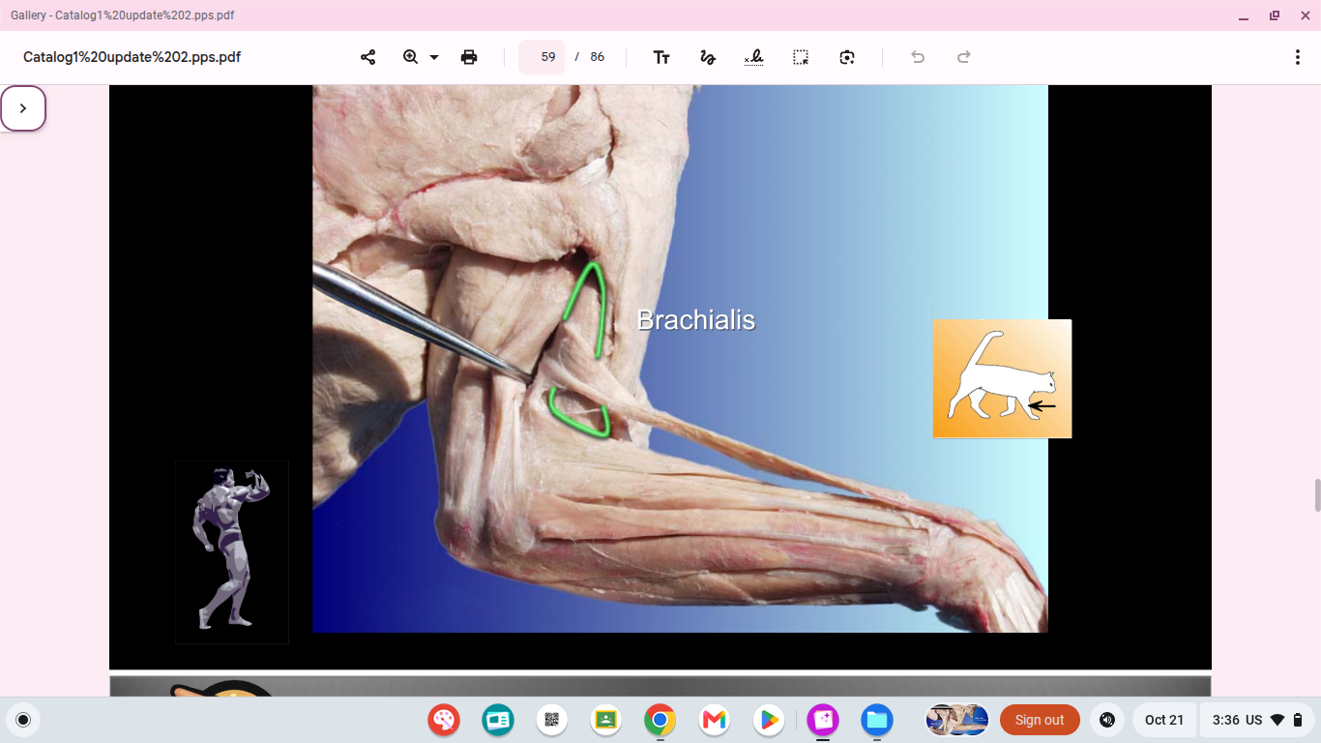The height and width of the screenshot is (743, 1321).
Task: Open the Files app from shelf
Action: coord(877,720)
